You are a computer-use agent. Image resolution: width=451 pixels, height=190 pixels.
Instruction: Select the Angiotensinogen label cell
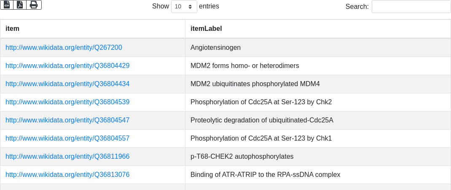point(215,48)
